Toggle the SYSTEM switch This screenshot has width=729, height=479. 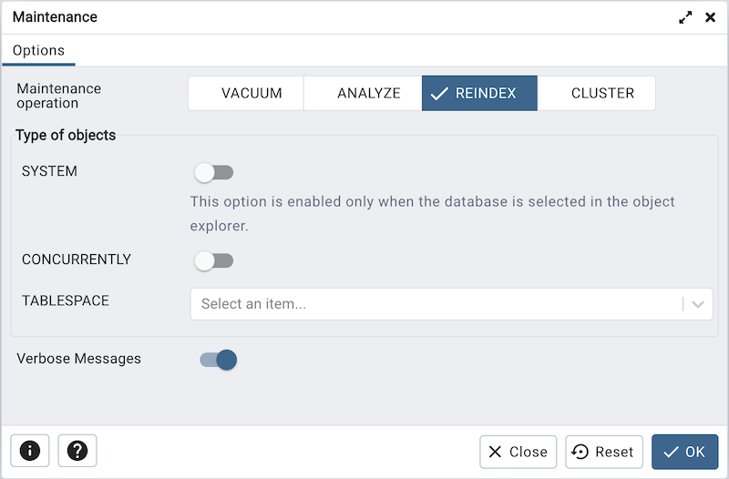[215, 172]
